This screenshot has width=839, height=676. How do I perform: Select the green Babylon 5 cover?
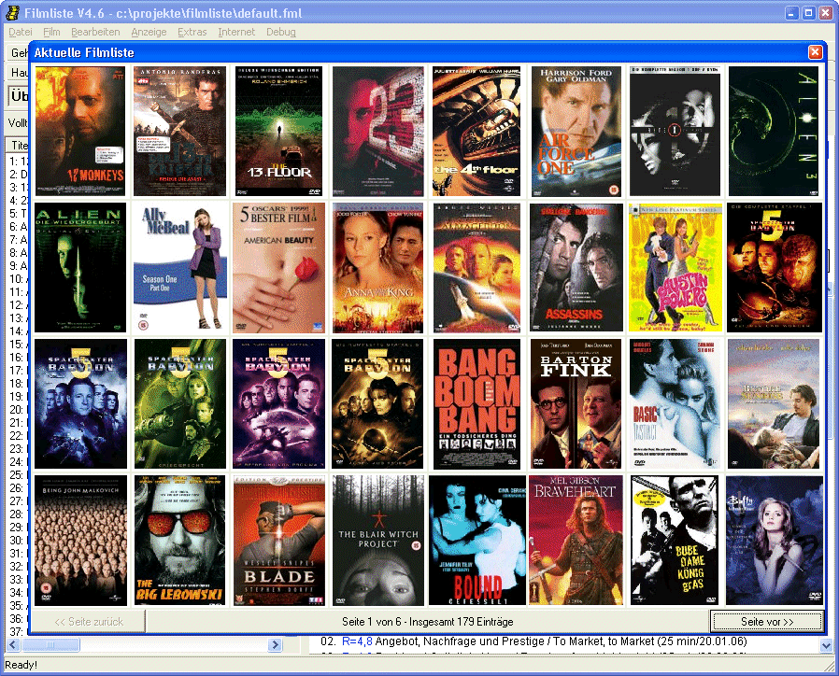179,403
